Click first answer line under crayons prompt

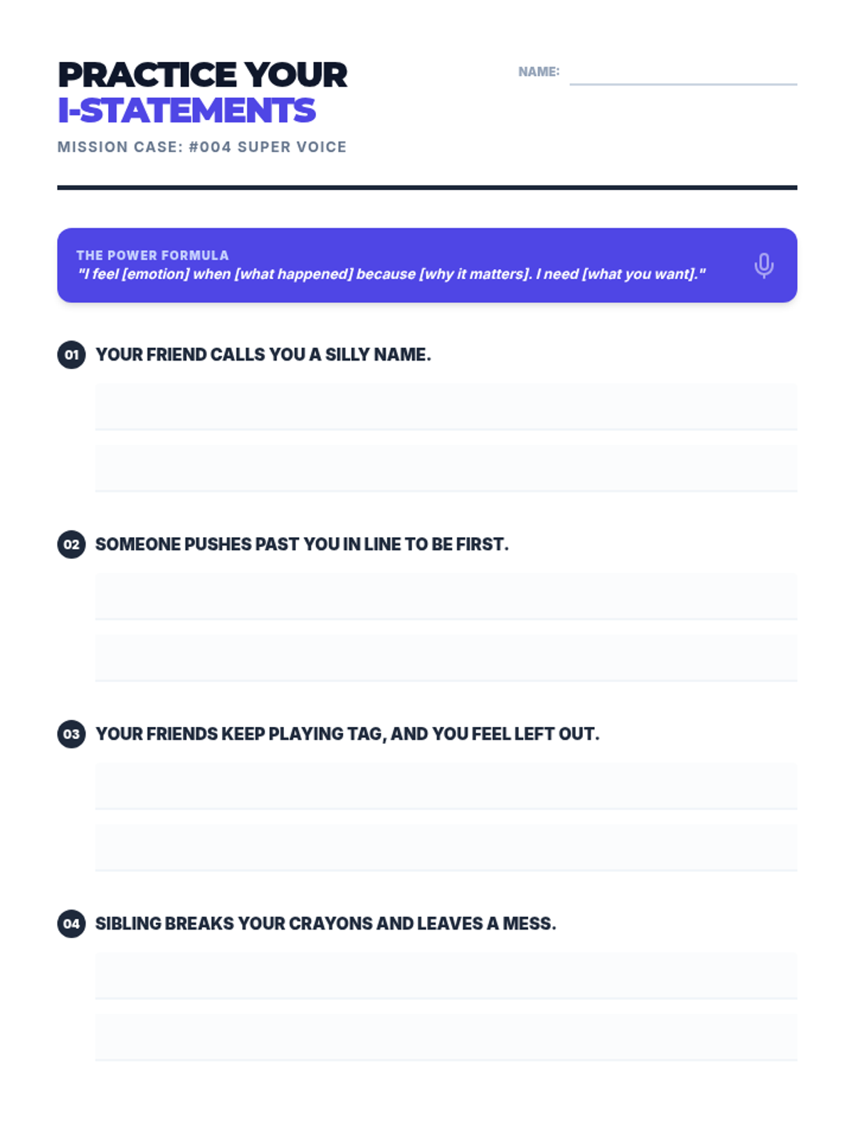click(x=446, y=977)
